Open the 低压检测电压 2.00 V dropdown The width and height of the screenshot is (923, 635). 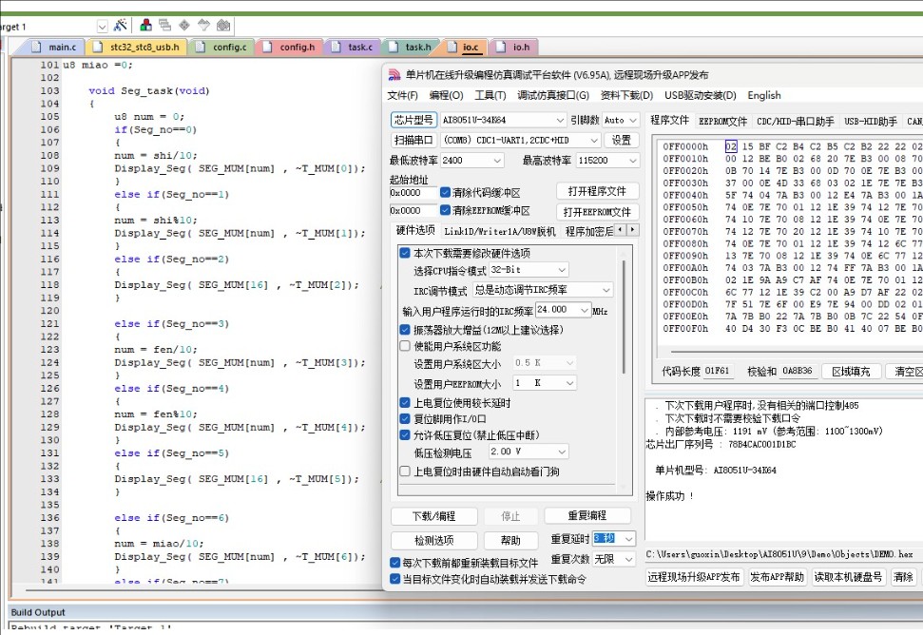529,452
